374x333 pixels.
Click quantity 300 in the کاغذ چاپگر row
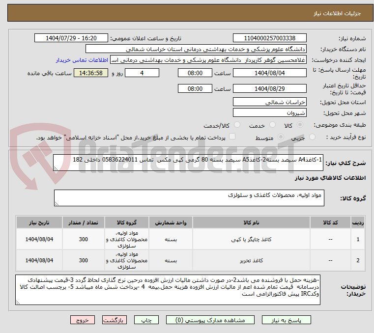point(83,239)
